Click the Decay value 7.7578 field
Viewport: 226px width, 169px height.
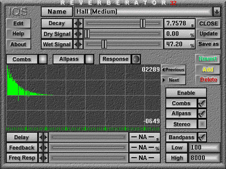[x=179, y=24]
